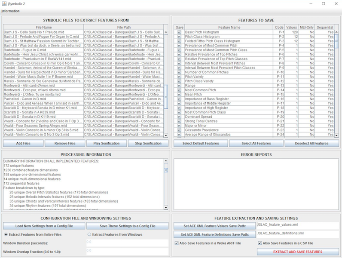The width and height of the screenshot is (342, 258).
Task: Toggle Save checkbox for Major or Minor
Action: tap(179, 126)
